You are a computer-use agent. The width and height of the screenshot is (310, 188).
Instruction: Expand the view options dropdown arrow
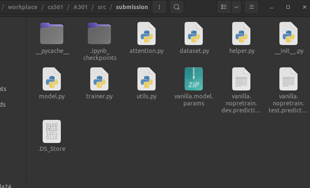pyautogui.click(x=236, y=7)
